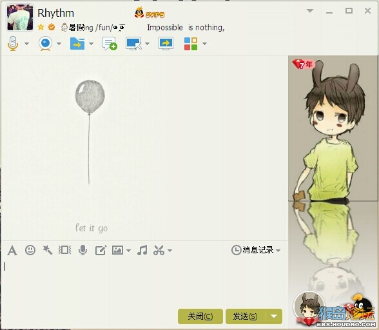Open the apps colorful grid icon
Viewport: 379px width, 330px height.
(191, 44)
